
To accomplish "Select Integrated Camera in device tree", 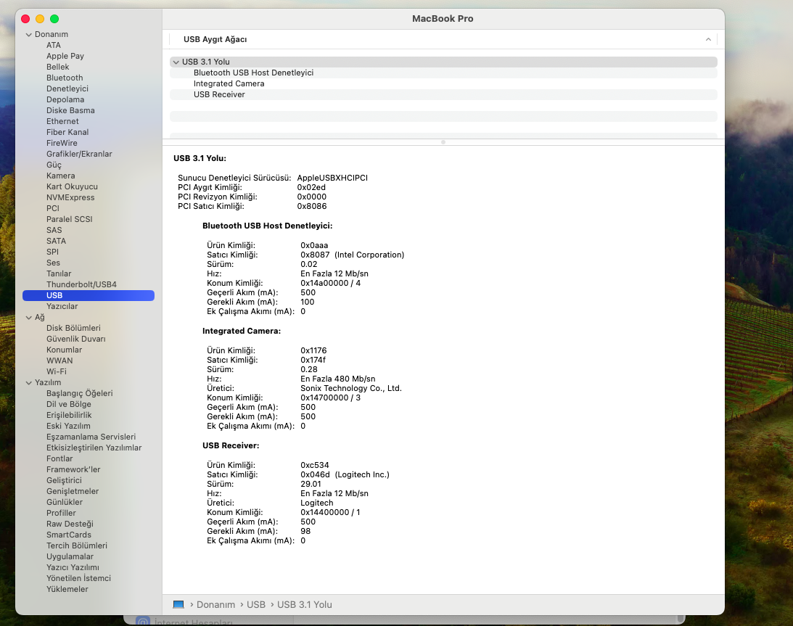I will click(x=229, y=83).
